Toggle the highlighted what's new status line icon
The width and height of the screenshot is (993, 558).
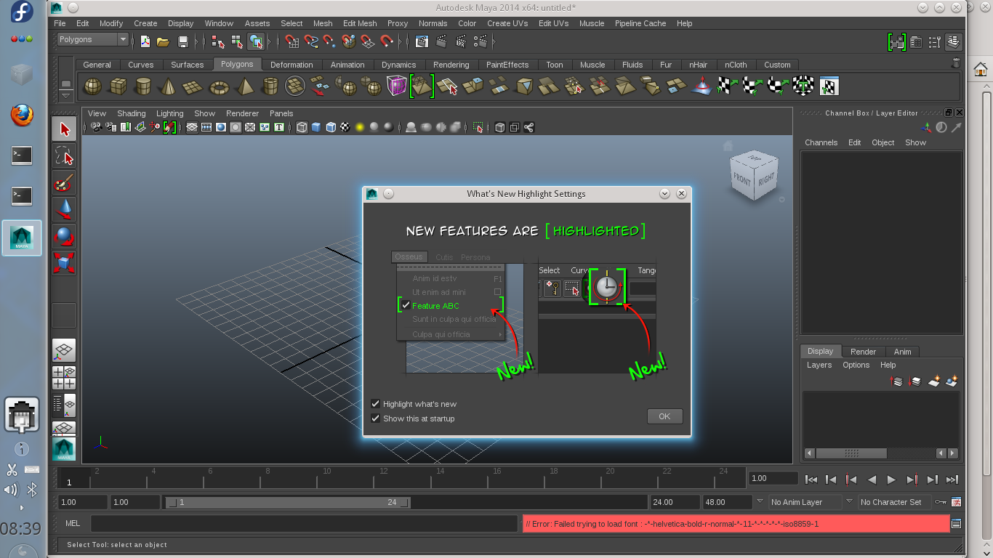pos(897,41)
